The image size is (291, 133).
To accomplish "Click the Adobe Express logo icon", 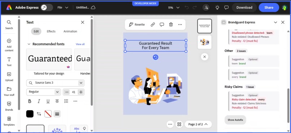I will [x=9, y=8].
